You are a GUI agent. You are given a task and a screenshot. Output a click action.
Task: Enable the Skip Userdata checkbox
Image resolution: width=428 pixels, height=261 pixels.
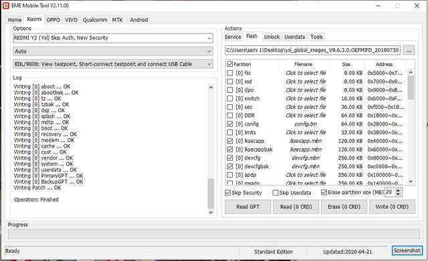tap(276, 193)
